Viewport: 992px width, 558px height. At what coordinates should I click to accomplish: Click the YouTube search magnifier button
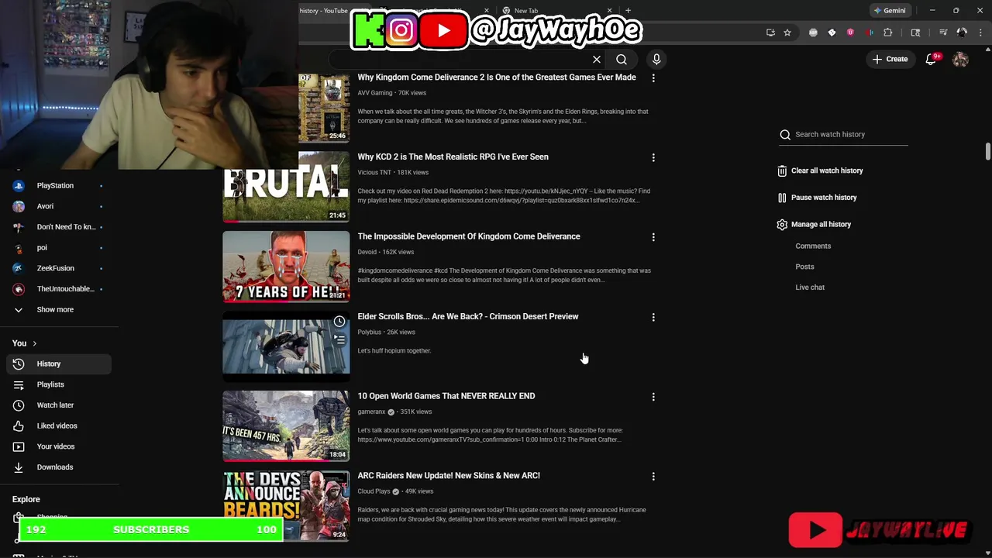622,60
